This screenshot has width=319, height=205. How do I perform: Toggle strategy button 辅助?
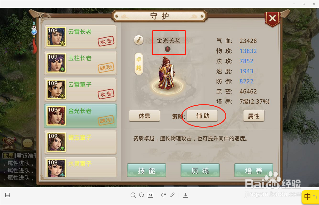[202, 116]
